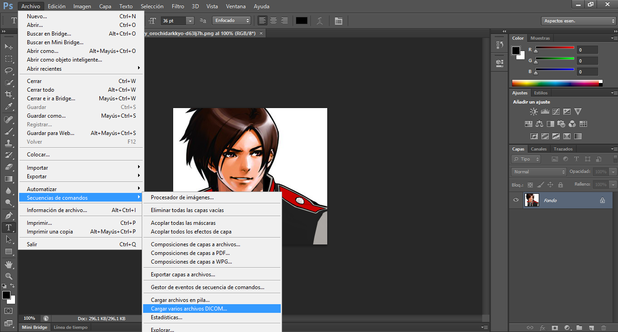Hide the Fondo layer with eye icon
The image size is (618, 332).
click(x=516, y=200)
